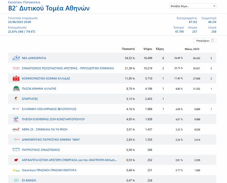Open ΠΑΤΡΙΩΤΙΚΟΣ ΣΥΝΑΣΠΙΣΜΟΣ party link
The height and width of the screenshot is (183, 227).
tap(41, 150)
